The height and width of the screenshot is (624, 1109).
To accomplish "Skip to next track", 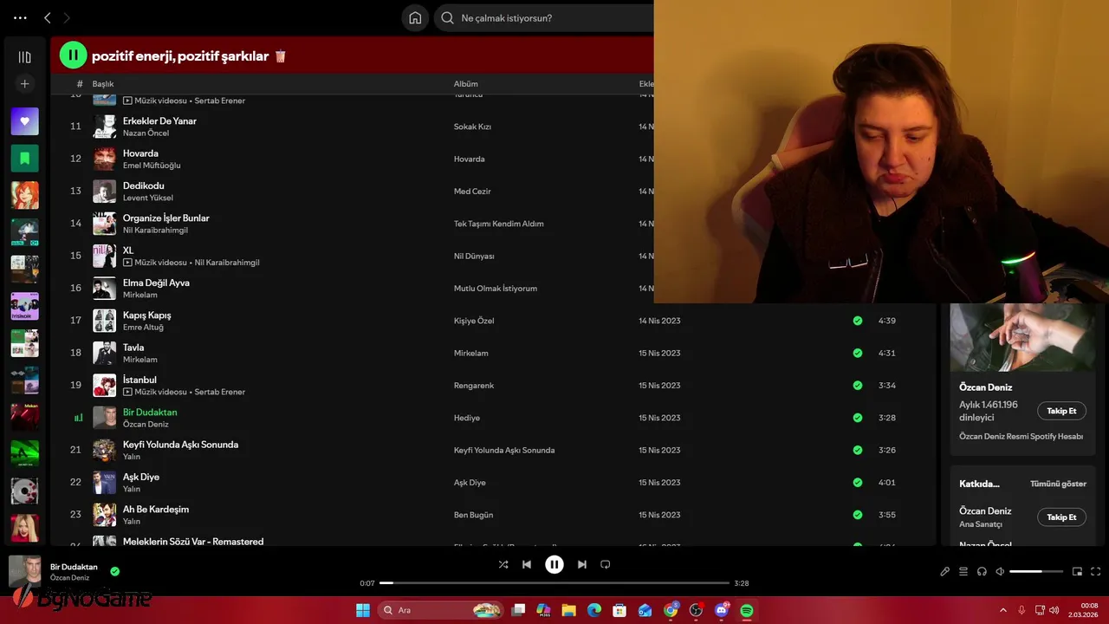I will point(582,564).
